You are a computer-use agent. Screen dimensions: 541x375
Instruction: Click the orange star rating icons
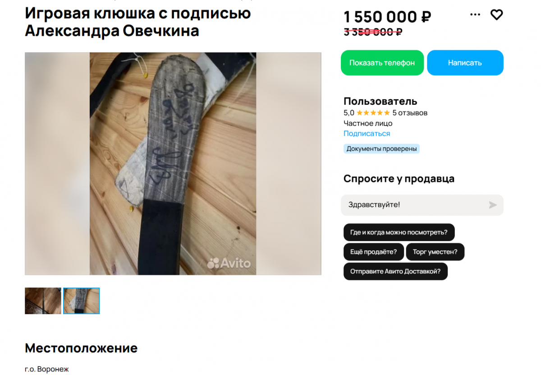pyautogui.click(x=373, y=113)
